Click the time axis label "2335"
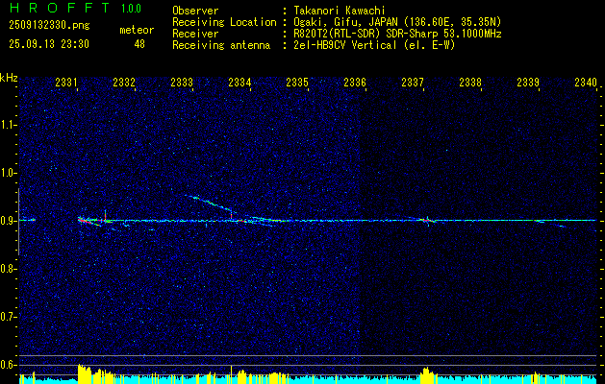The height and width of the screenshot is (384, 605). (297, 82)
